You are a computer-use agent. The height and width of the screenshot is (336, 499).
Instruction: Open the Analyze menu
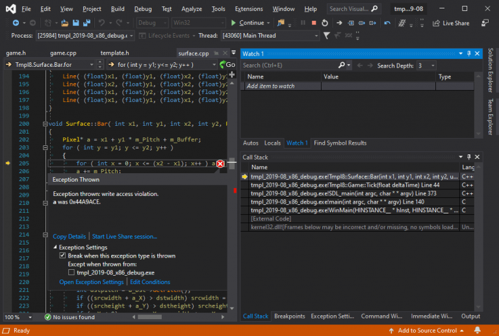(192, 9)
